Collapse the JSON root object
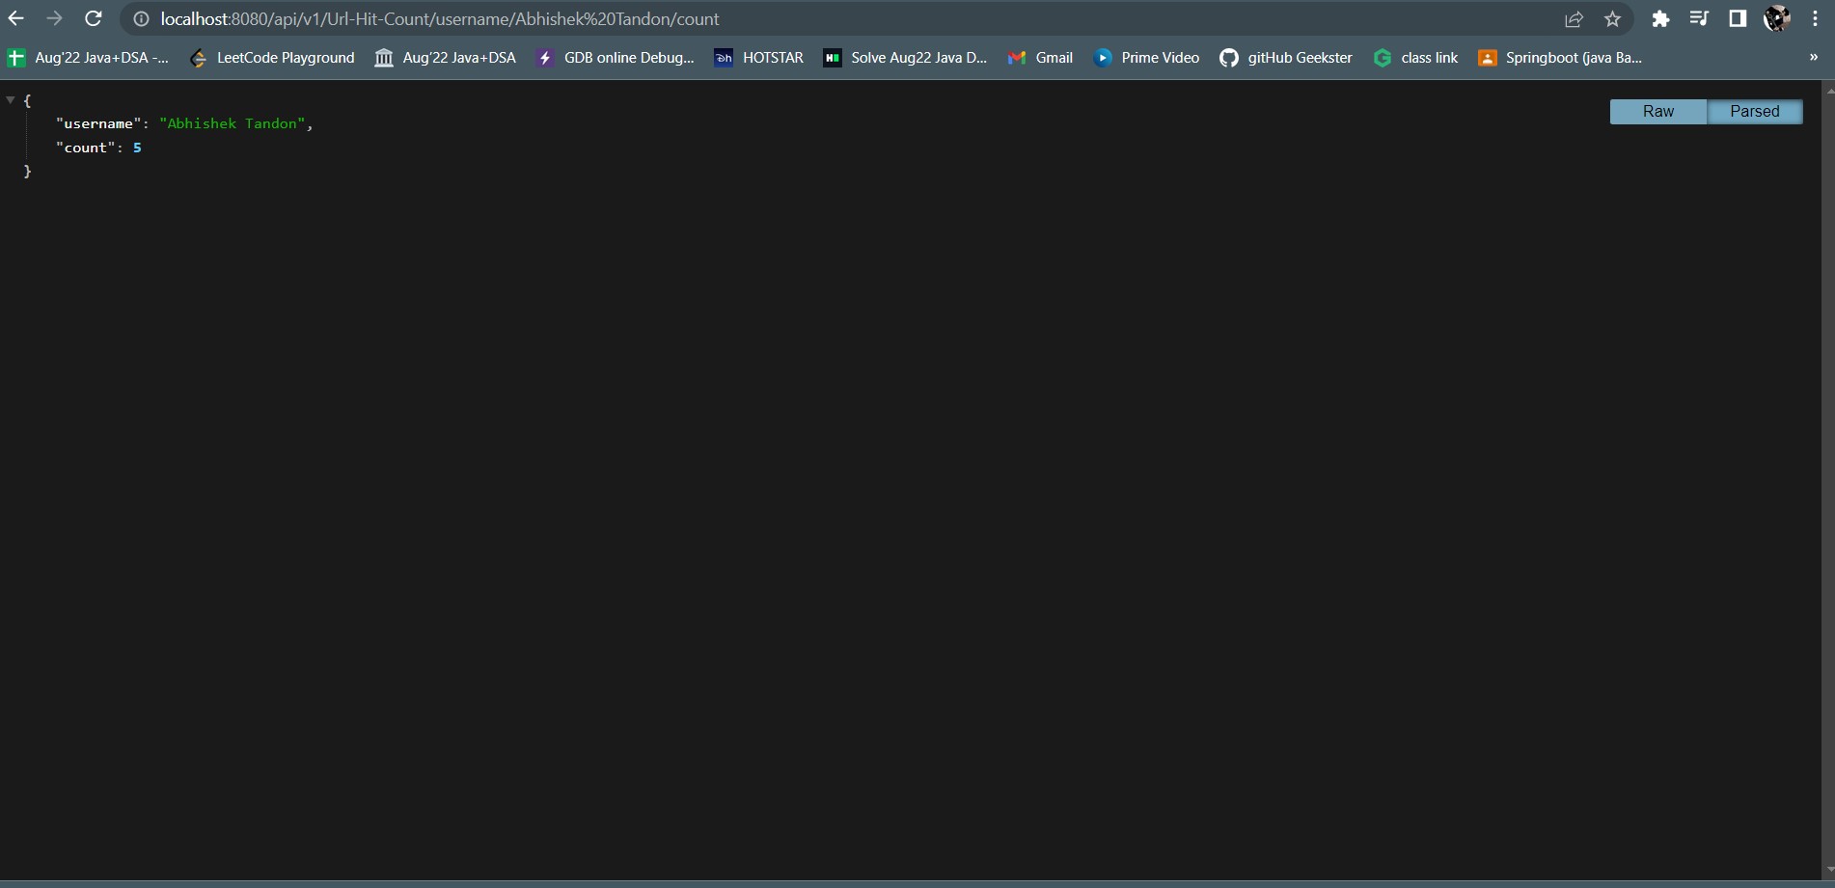Viewport: 1835px width, 888px height. [11, 99]
